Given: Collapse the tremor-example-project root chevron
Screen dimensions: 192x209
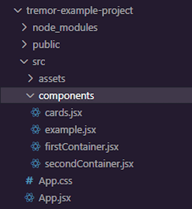Looking at the screenshot, I should (18, 11).
